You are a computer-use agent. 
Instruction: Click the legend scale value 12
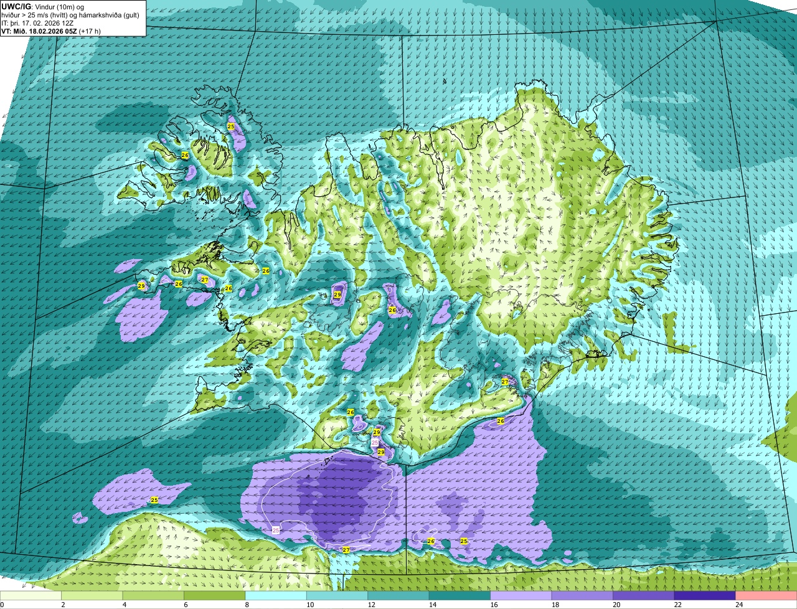[x=371, y=605]
